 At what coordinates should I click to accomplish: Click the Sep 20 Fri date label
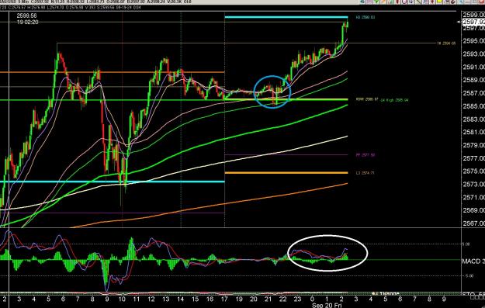[x=327, y=305]
